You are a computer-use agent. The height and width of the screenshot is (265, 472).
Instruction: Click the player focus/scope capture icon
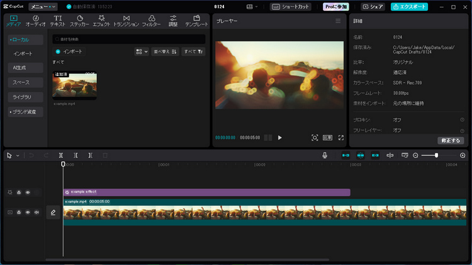pos(315,138)
